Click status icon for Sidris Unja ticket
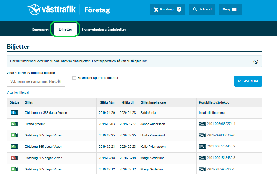This screenshot has height=174, width=277. pos(14,113)
